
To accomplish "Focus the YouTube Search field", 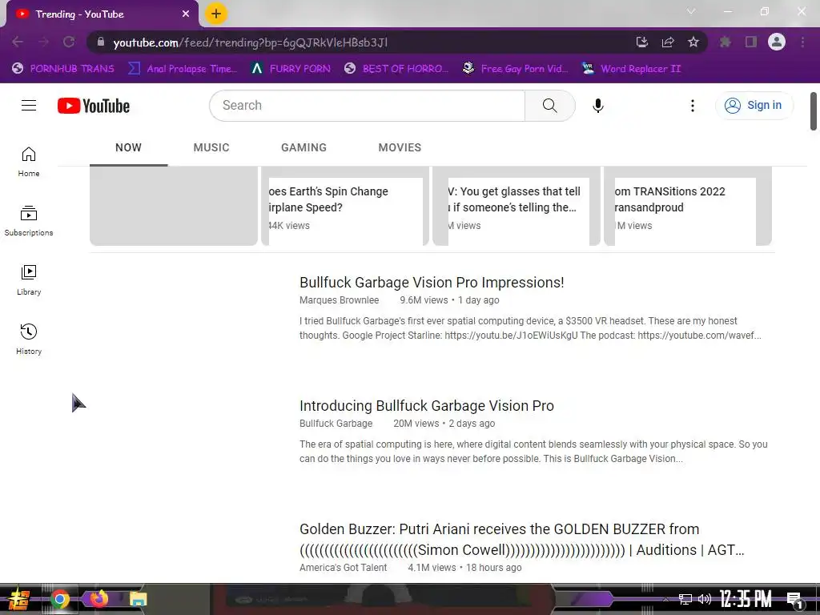I will pos(367,106).
